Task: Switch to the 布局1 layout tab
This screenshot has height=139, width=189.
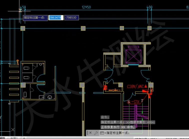Action: coord(14,138)
